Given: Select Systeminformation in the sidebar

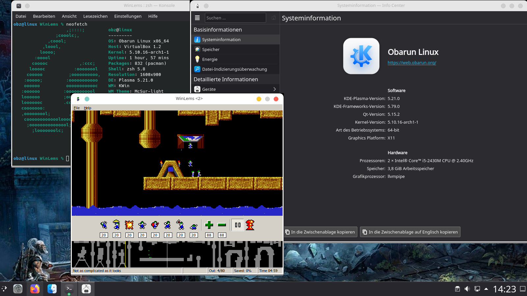Looking at the screenshot, I should point(235,39).
